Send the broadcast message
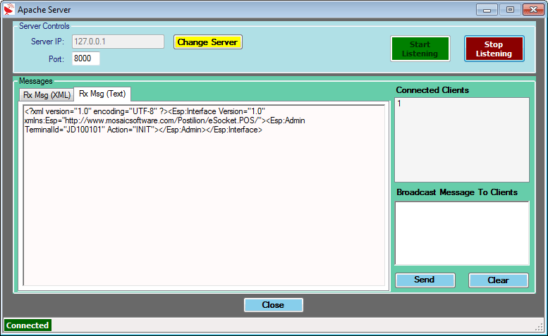The image size is (548, 336). 425,280
